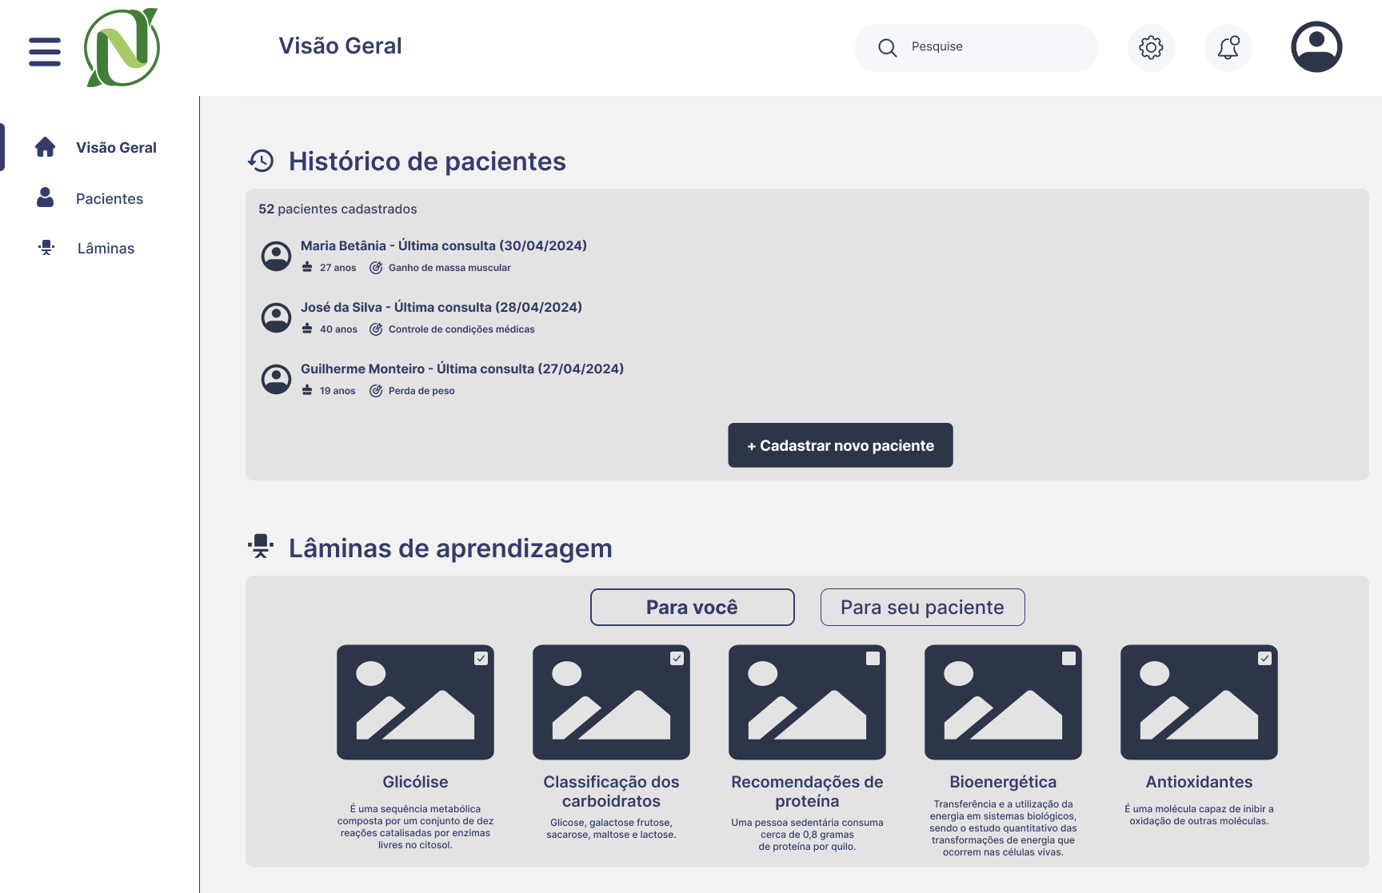Image resolution: width=1382 pixels, height=893 pixels.
Task: Check the Bioenergética card checkbox
Action: tap(1068, 658)
